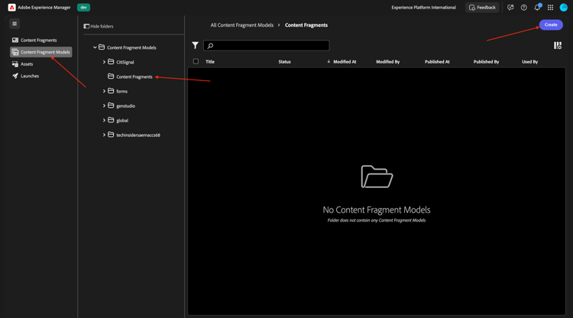Open the chat feedback icon
This screenshot has width=573, height=318.
[510, 8]
